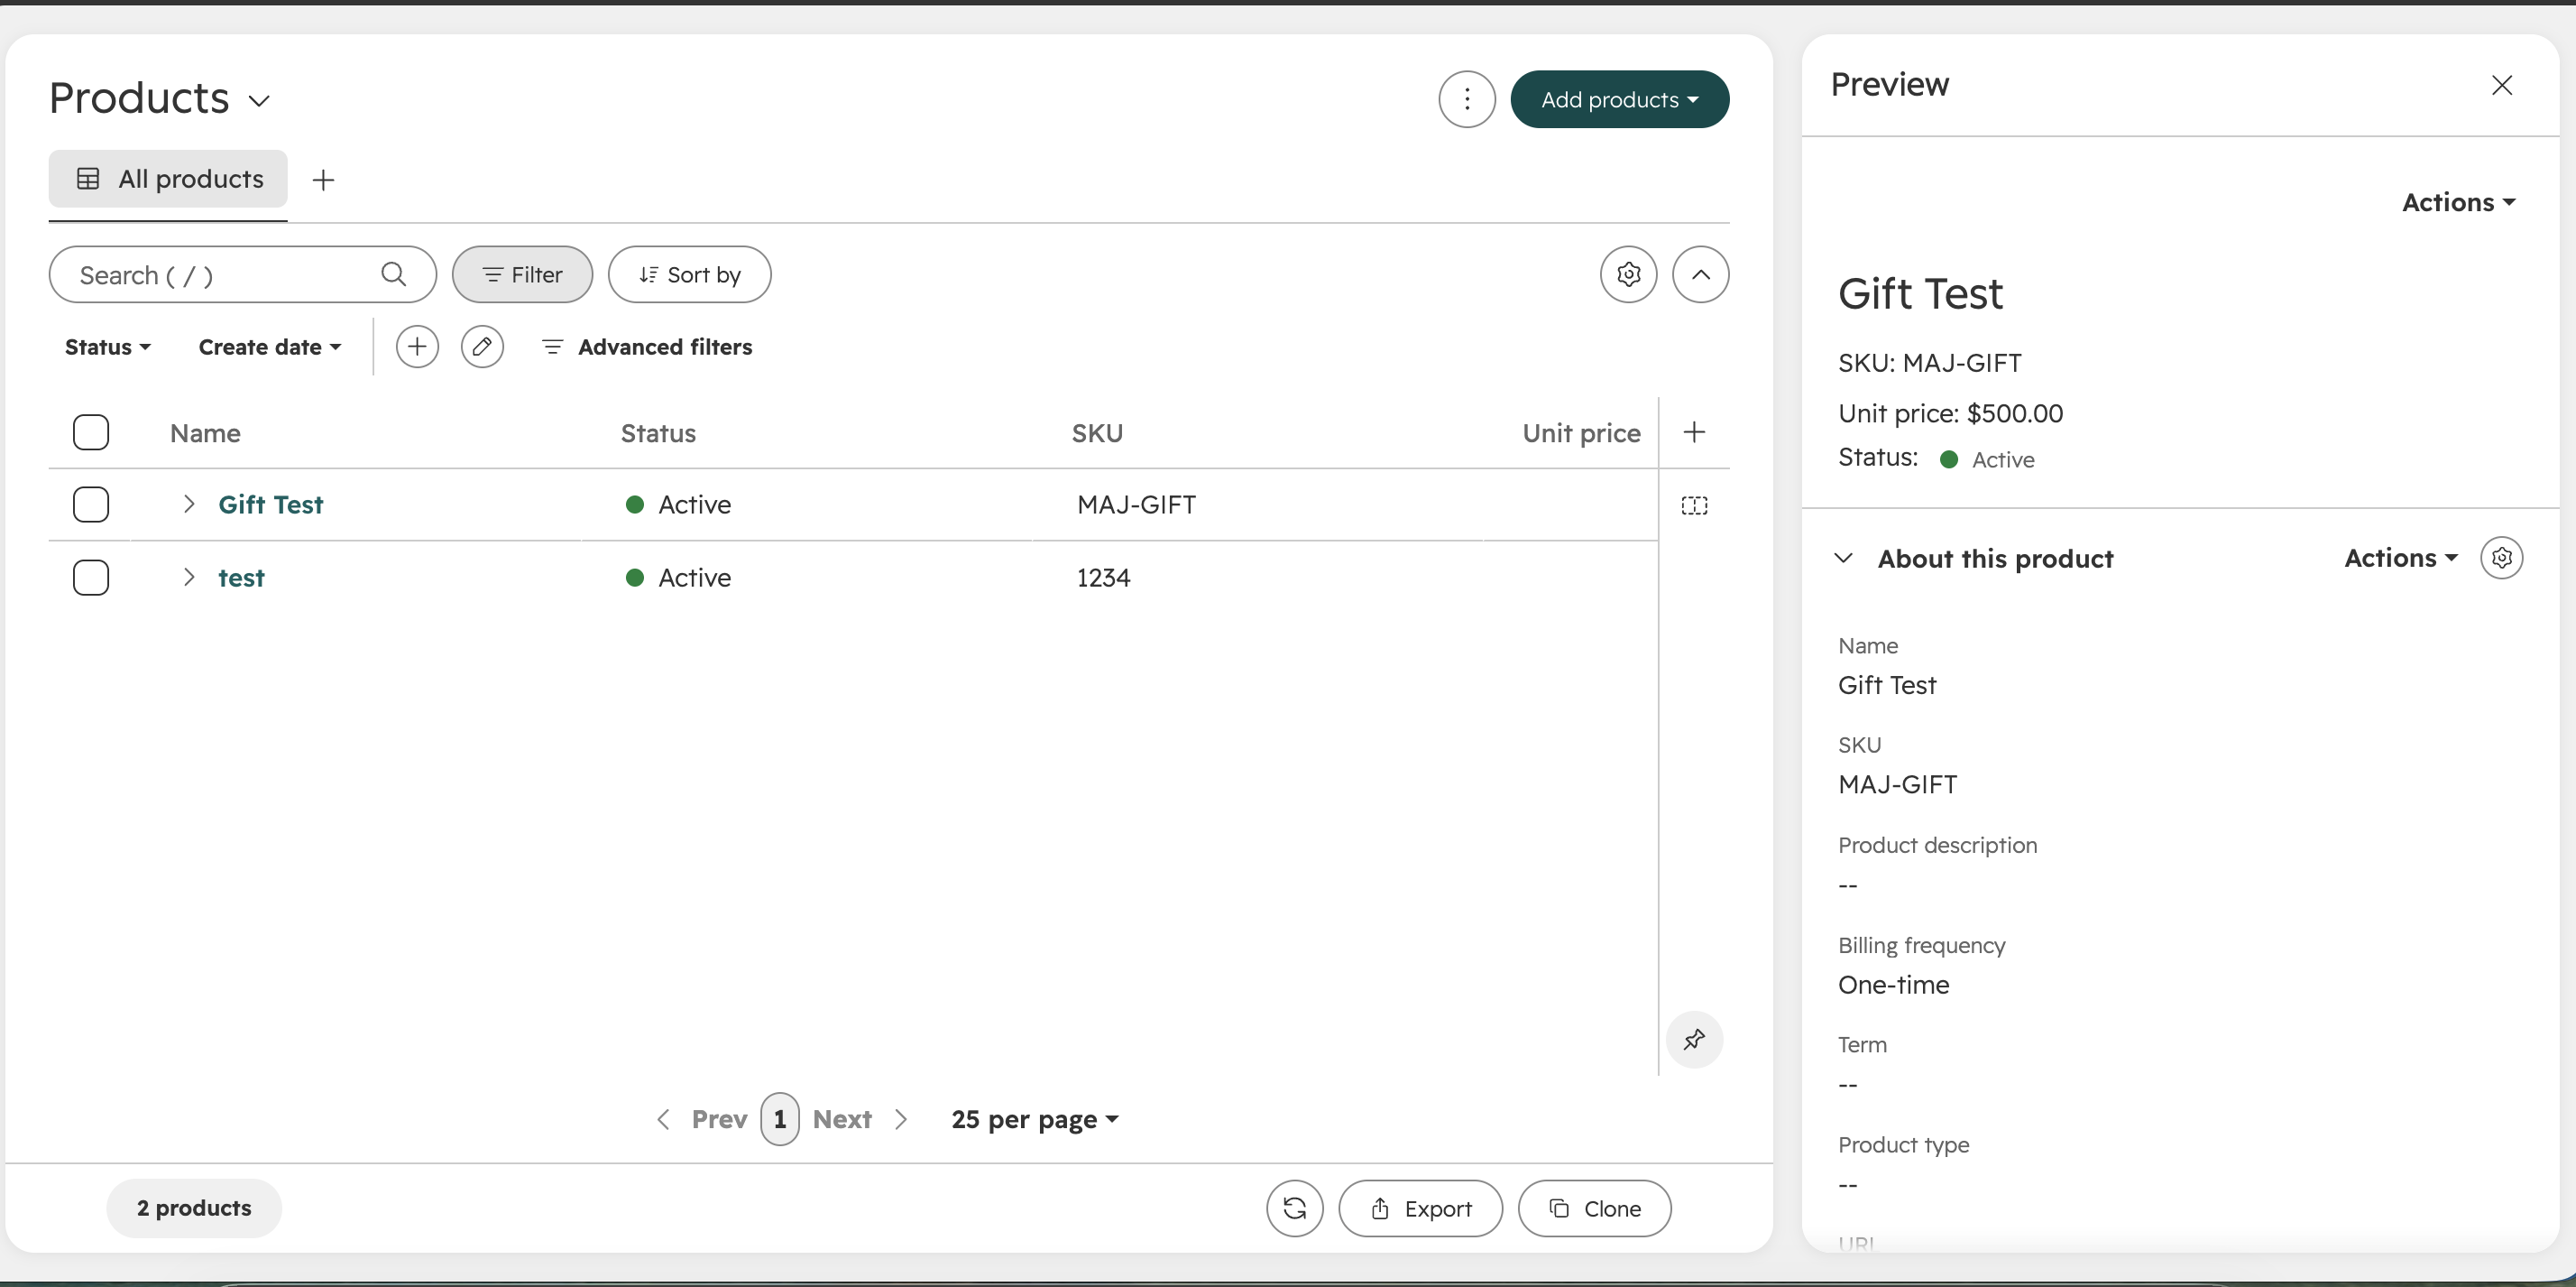The image size is (2576, 1287).
Task: Click the Filter button
Action: 522,274
